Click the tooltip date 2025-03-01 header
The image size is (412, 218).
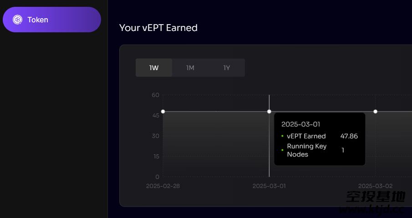[x=300, y=124]
